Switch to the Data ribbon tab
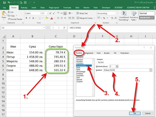 tap(77, 8)
